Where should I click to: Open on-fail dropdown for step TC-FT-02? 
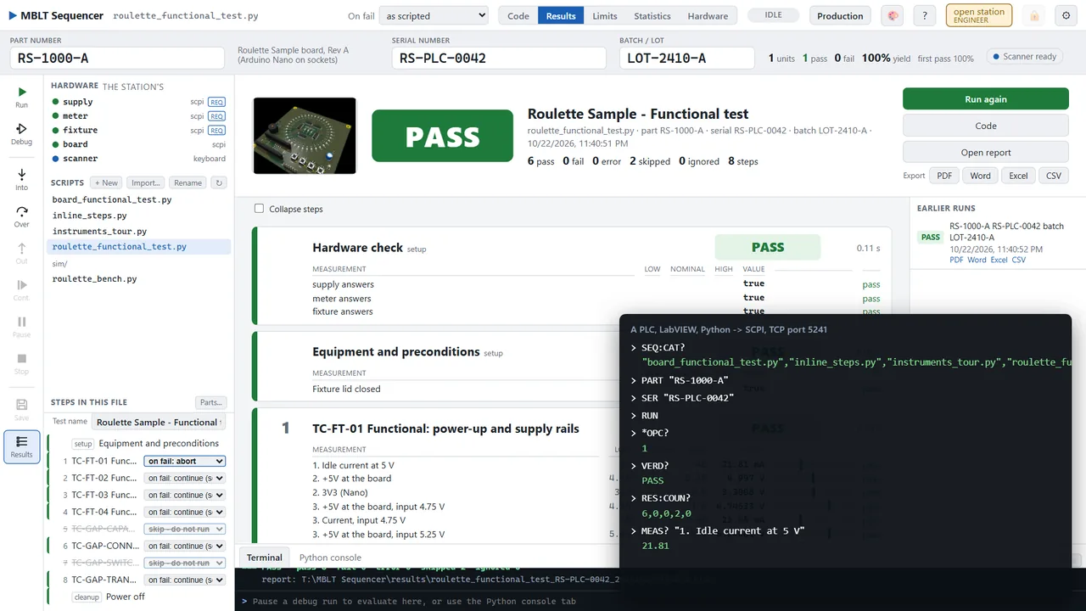click(x=184, y=478)
